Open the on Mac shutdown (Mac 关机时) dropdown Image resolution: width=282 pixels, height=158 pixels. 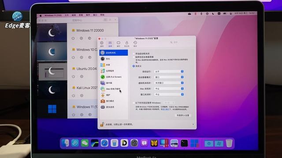[x=169, y=89]
